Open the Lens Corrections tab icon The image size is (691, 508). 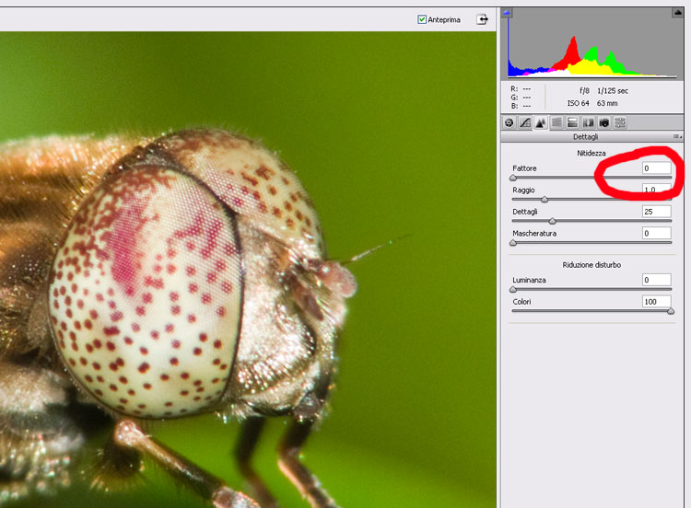click(588, 122)
